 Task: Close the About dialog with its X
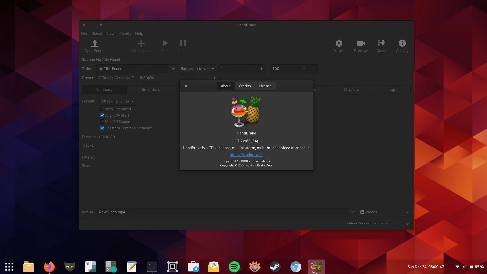[186, 86]
